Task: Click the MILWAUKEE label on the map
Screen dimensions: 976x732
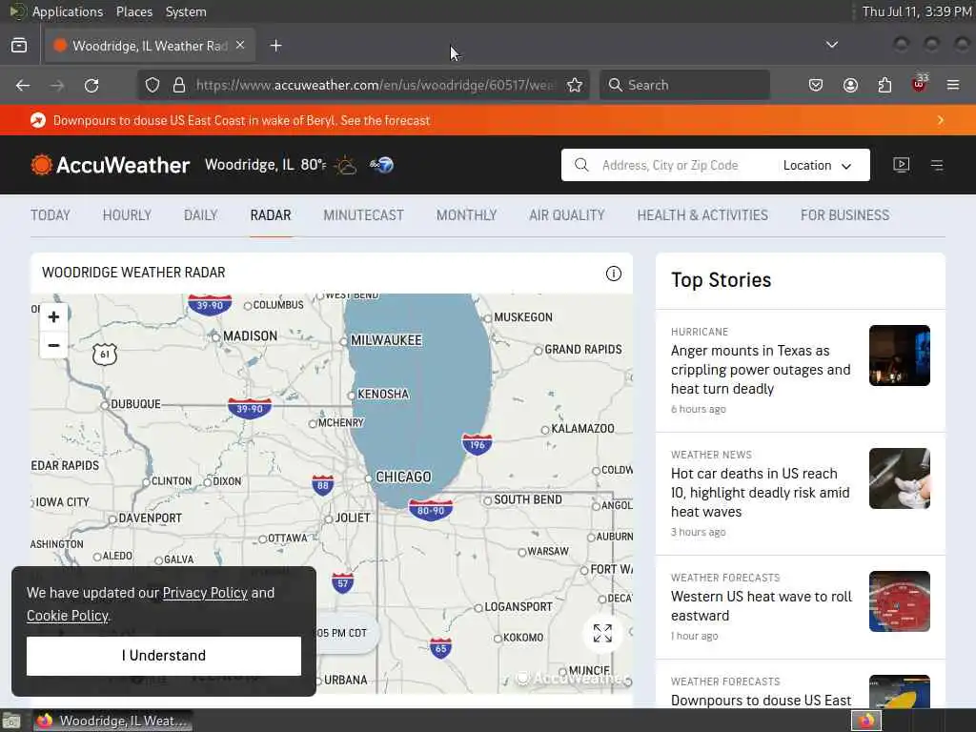Action: pos(387,340)
